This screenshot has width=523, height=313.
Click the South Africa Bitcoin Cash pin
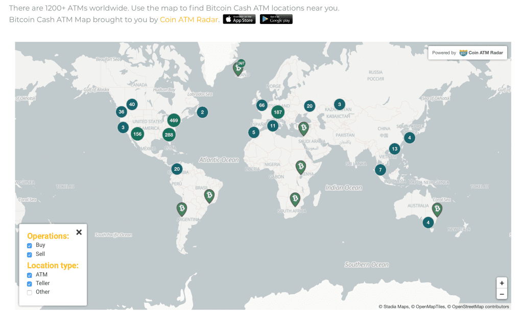(x=295, y=199)
